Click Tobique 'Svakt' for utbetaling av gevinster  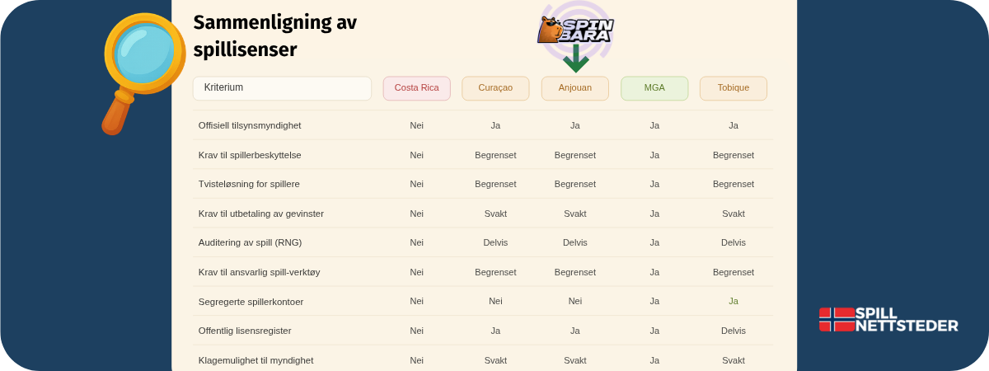tap(734, 214)
